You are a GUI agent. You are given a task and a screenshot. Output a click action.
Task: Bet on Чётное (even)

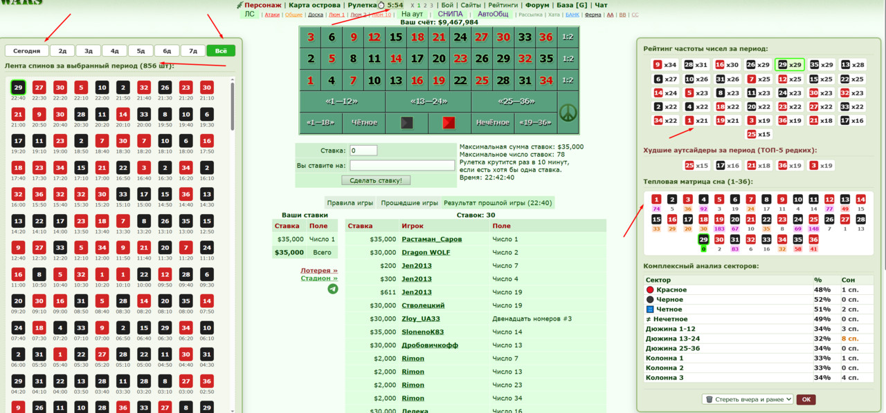364,122
